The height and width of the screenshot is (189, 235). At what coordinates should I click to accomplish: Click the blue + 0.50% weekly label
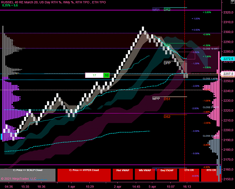coord(196,30)
